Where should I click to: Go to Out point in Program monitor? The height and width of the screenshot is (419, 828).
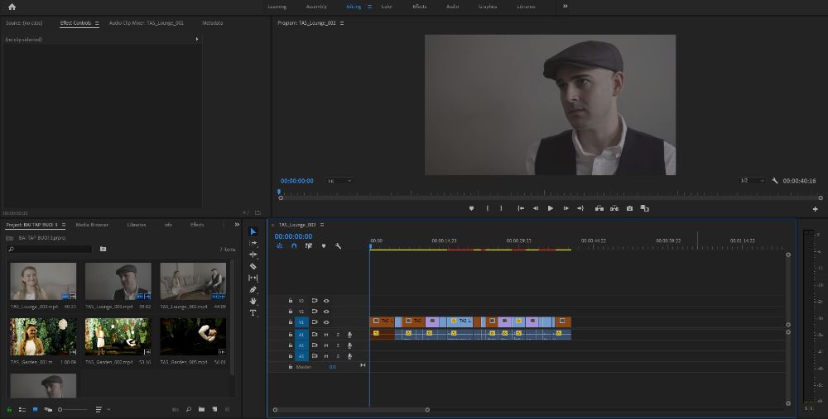[x=580, y=208]
